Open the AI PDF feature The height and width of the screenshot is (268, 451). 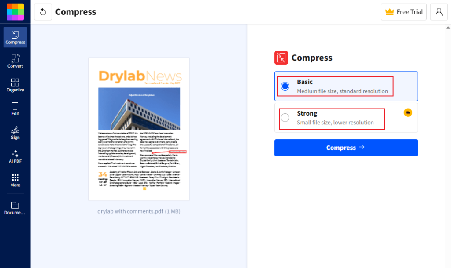point(15,158)
